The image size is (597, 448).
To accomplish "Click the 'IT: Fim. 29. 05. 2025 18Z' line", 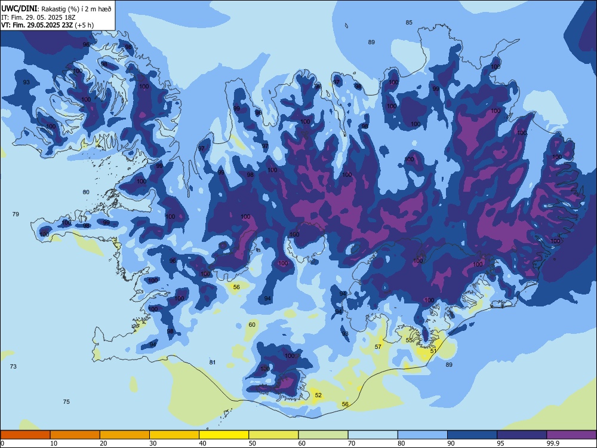I will click(x=38, y=17).
